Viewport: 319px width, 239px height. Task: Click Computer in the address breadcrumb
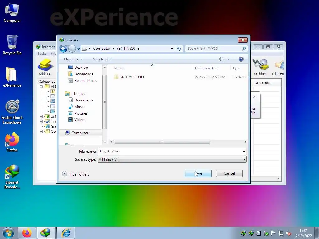point(102,49)
